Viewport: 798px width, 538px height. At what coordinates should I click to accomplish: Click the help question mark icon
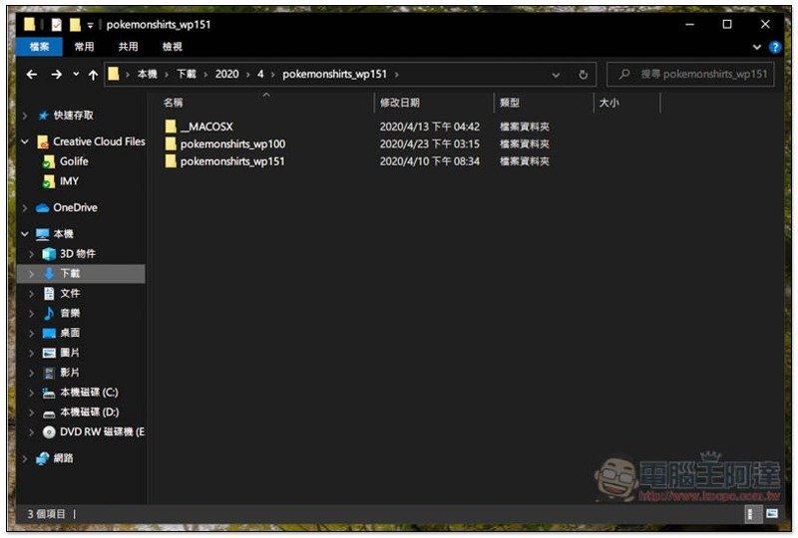click(775, 47)
